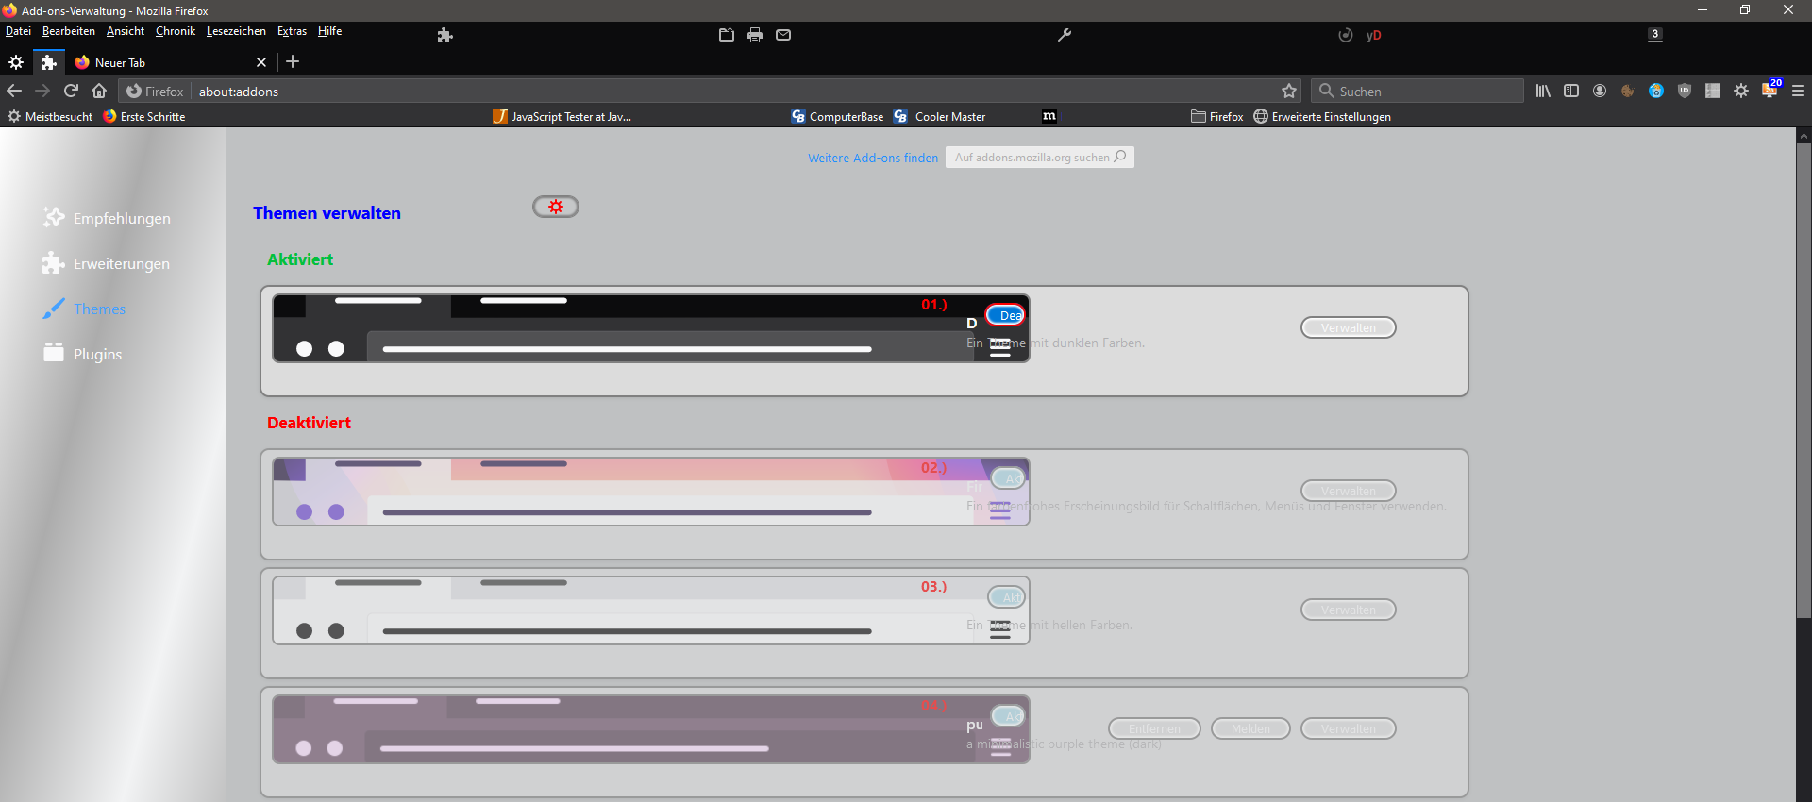Click Melden for the purple theme
The height and width of the screenshot is (802, 1812).
(1250, 728)
